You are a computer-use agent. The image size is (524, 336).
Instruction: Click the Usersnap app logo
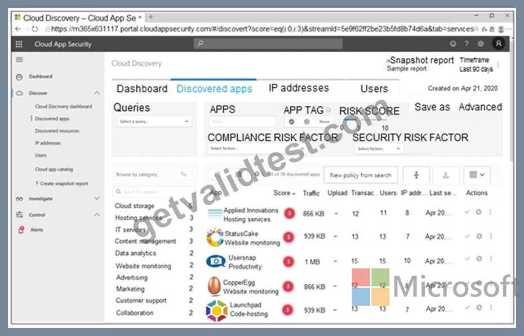[216, 261]
